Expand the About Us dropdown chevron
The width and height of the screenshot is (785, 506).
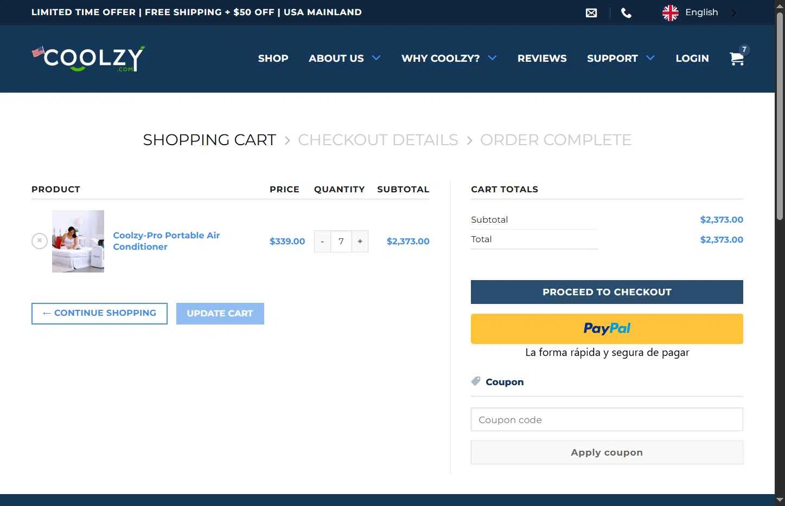coord(376,57)
